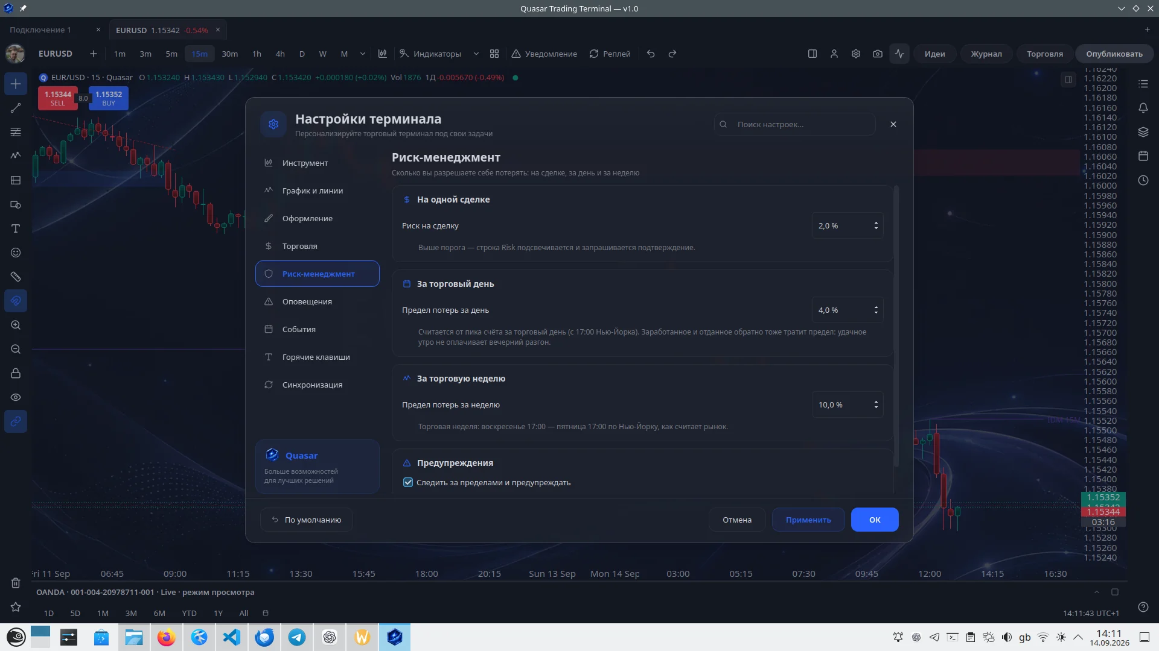The height and width of the screenshot is (651, 1159).
Task: Create an alert with Уведомление
Action: [x=544, y=54]
